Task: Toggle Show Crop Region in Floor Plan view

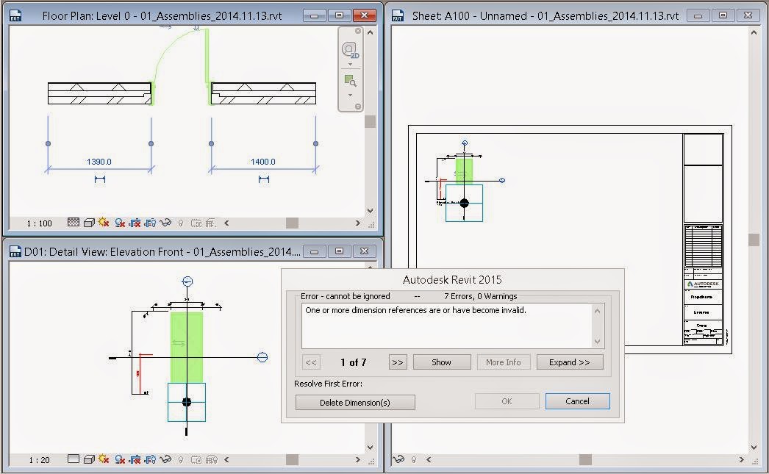Action: (150, 223)
